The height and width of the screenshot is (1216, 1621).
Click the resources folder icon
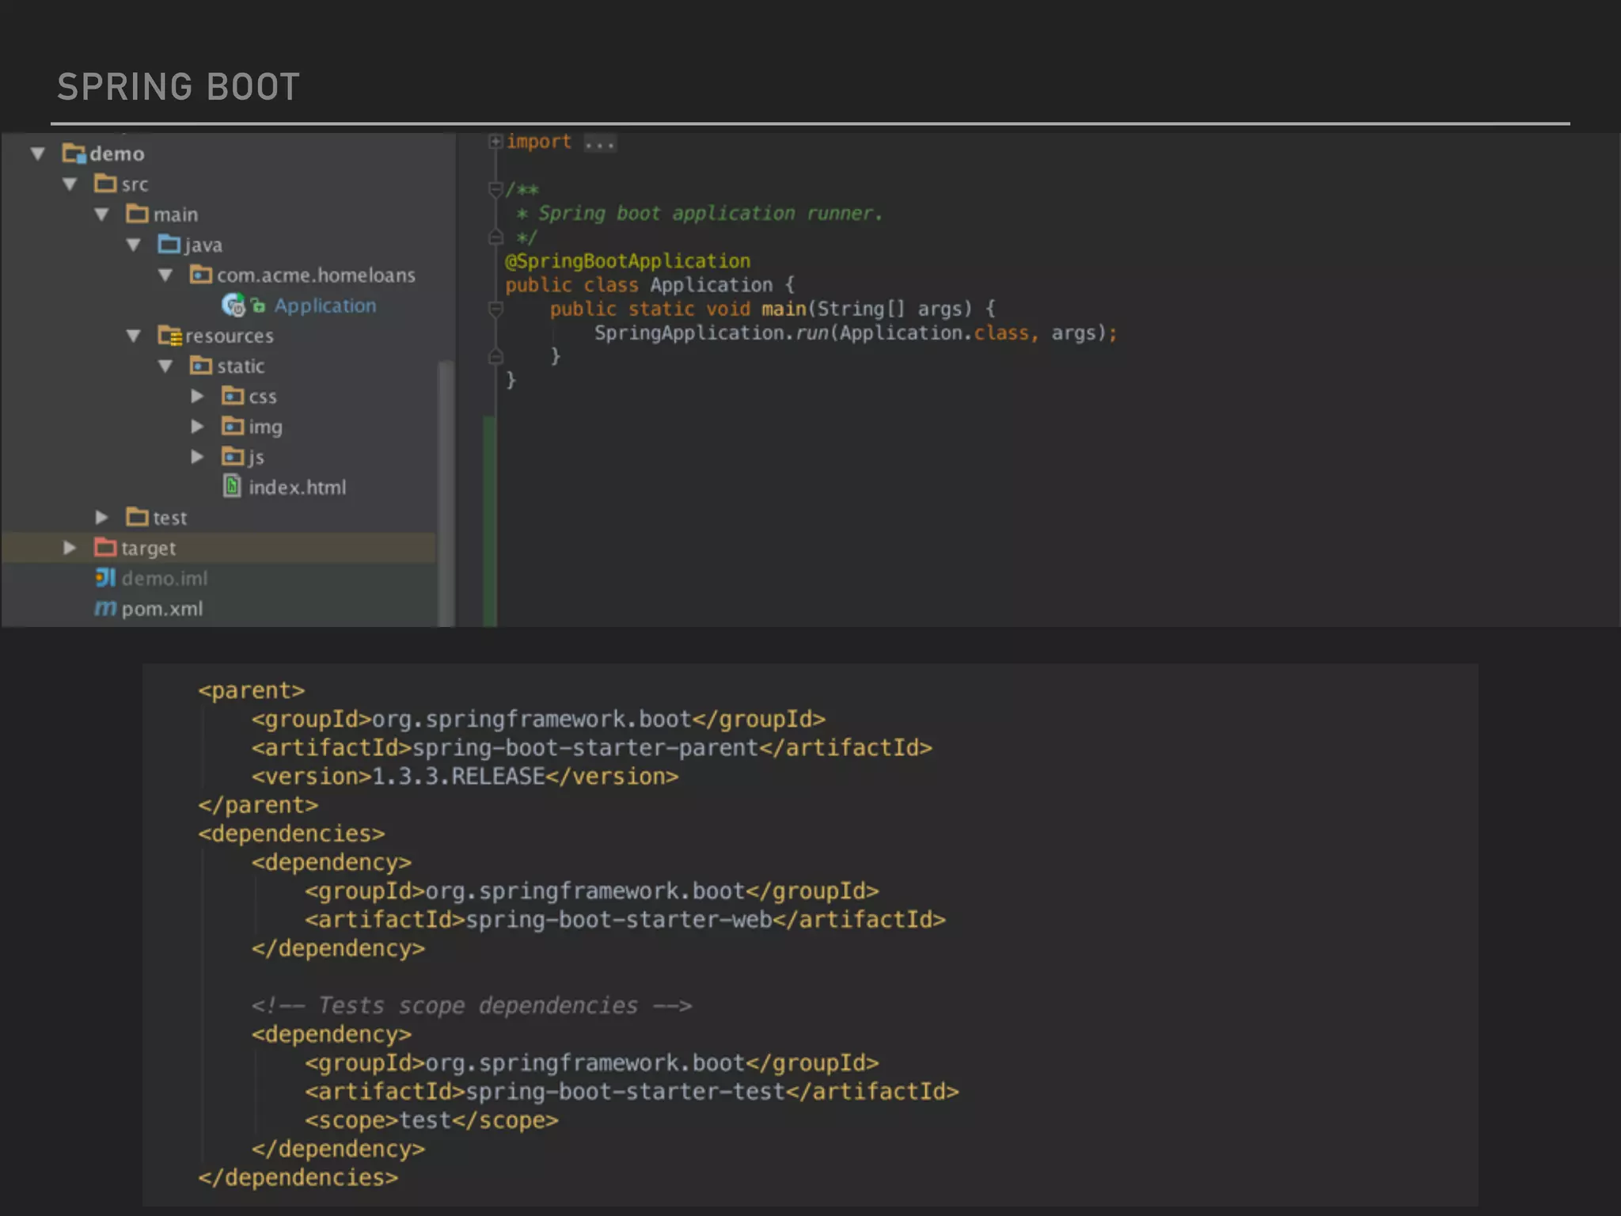click(169, 336)
